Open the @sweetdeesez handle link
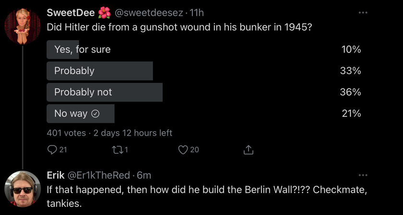The image size is (403, 215). point(149,12)
